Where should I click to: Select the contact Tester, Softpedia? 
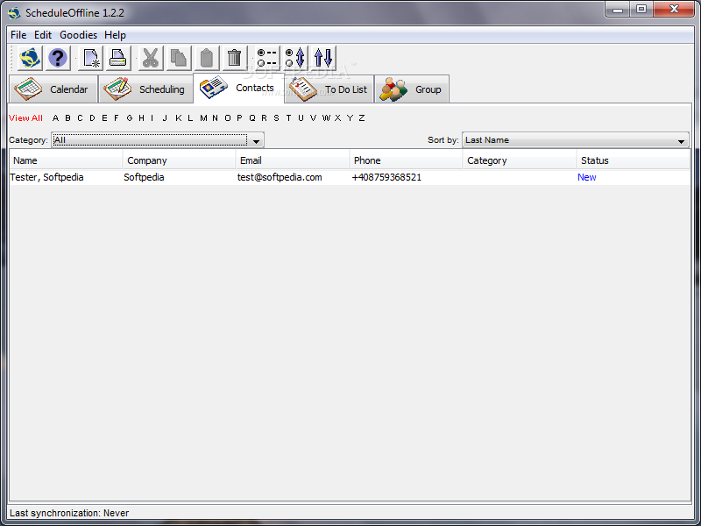tap(46, 177)
